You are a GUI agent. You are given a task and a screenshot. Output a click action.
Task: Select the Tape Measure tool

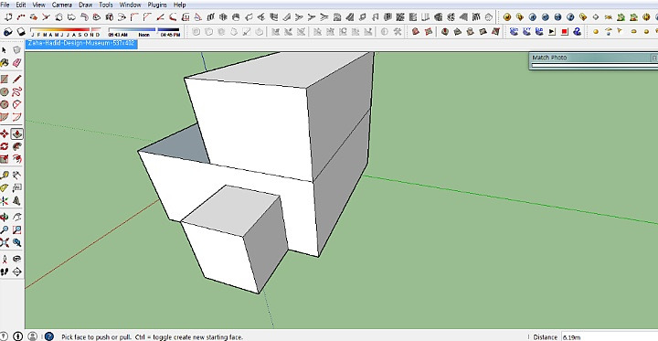[5, 176]
